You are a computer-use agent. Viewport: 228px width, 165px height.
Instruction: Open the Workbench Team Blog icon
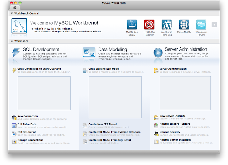pyautogui.click(x=166, y=25)
